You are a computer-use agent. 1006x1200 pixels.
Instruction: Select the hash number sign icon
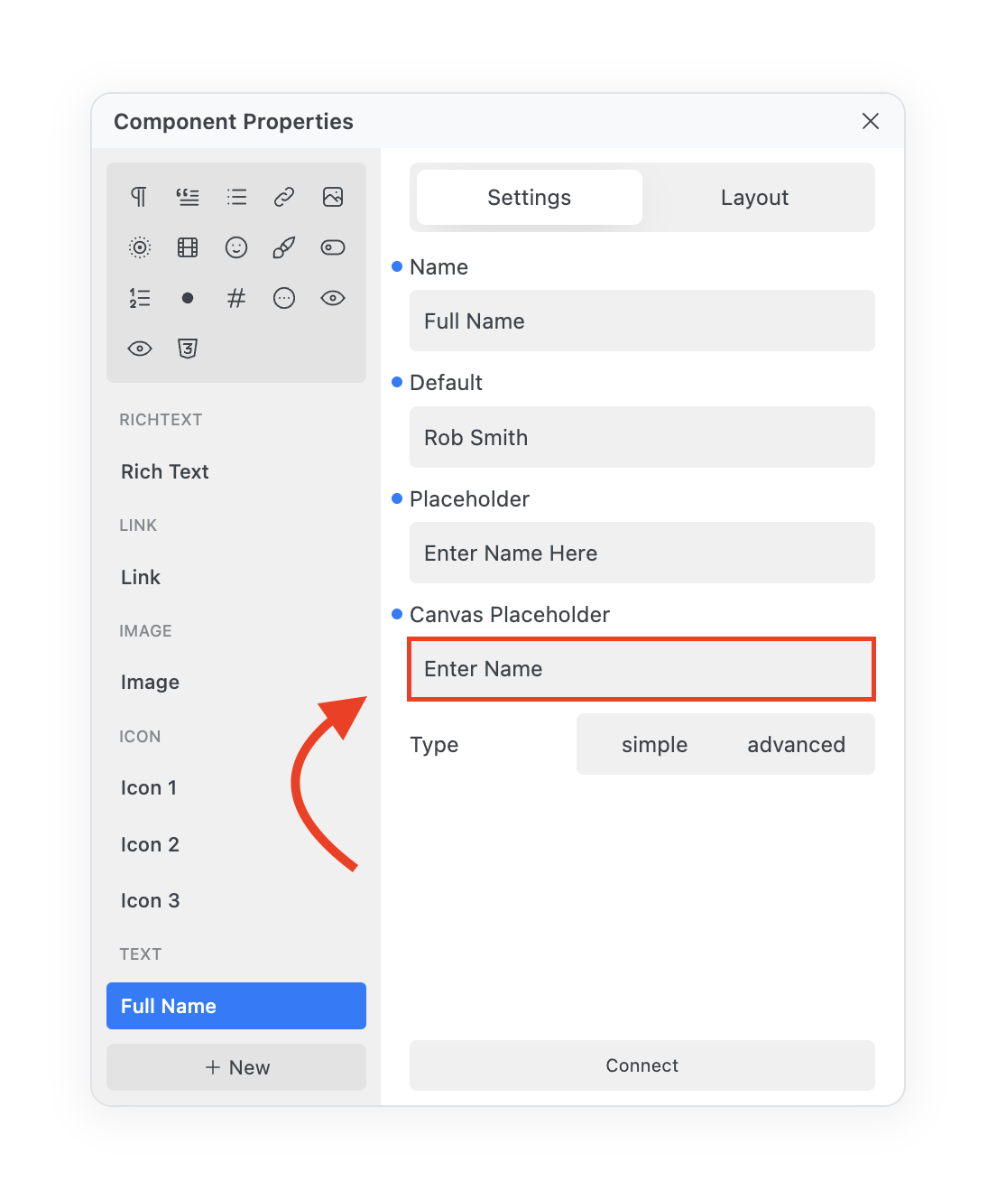(236, 298)
